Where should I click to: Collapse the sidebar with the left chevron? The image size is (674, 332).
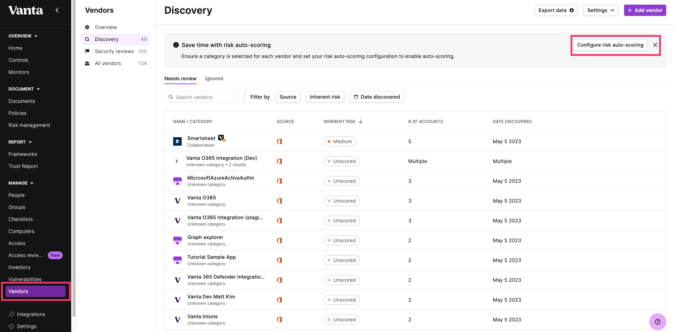(x=57, y=10)
